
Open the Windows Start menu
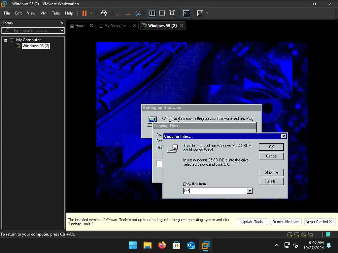[x=133, y=245]
